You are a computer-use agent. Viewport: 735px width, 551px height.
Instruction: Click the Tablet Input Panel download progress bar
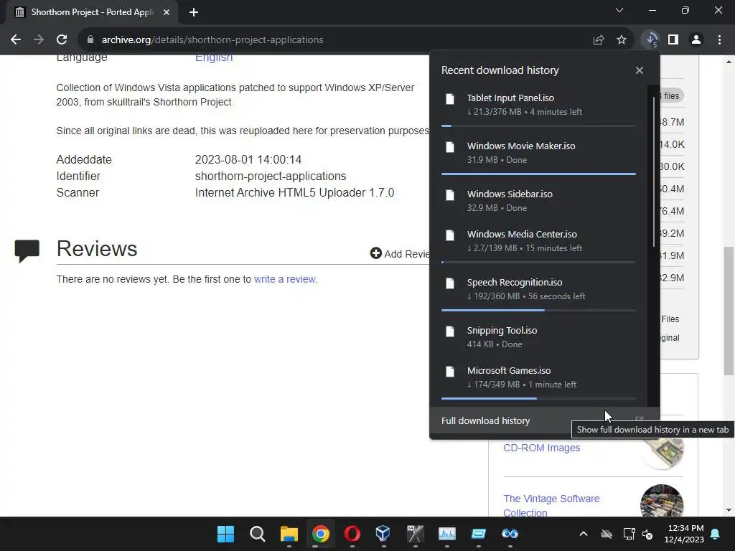(x=538, y=126)
